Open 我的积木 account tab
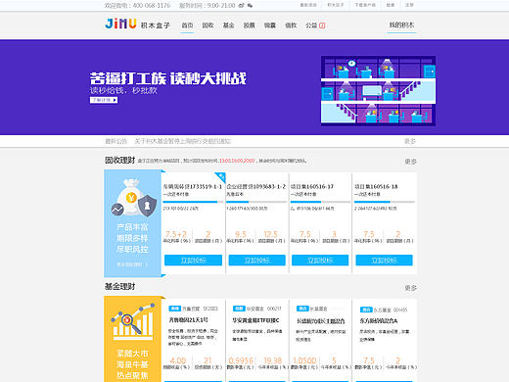 [x=401, y=24]
